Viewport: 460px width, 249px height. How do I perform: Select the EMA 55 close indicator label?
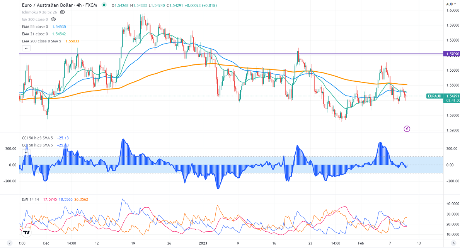(x=35, y=27)
